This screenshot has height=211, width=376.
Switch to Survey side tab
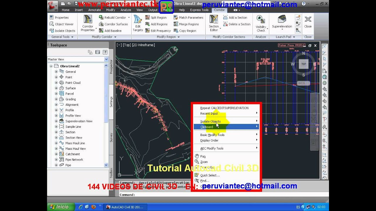[x=111, y=137]
